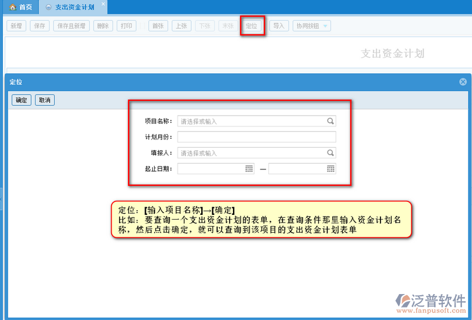Go to the 首页 home tab
This screenshot has height=320, width=472.
21,7
